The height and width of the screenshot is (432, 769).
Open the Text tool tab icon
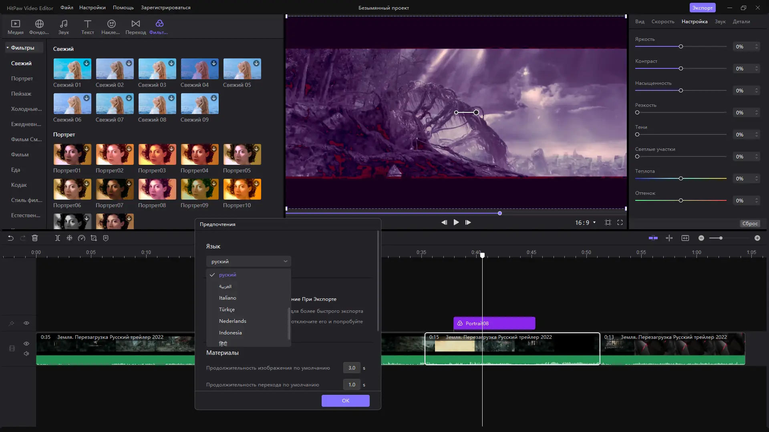point(87,24)
